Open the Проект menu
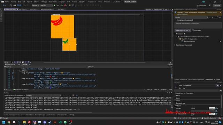Image resolution: width=223 pixels, height=125 pixels. tap(29, 2)
